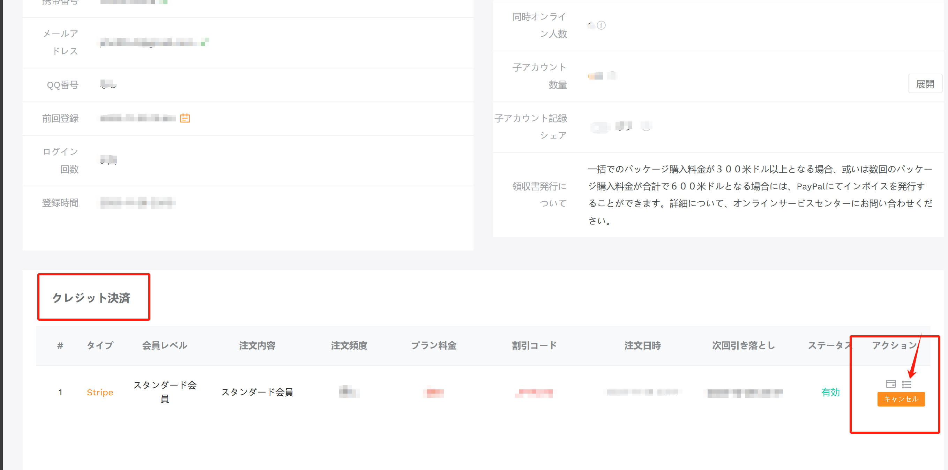Click the 注文日時 column header
This screenshot has width=948, height=470.
(643, 345)
